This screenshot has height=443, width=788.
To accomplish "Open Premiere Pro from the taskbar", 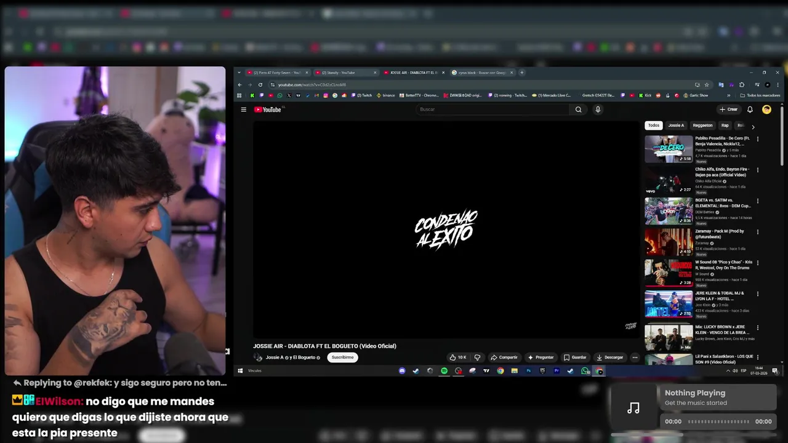I will click(x=557, y=371).
